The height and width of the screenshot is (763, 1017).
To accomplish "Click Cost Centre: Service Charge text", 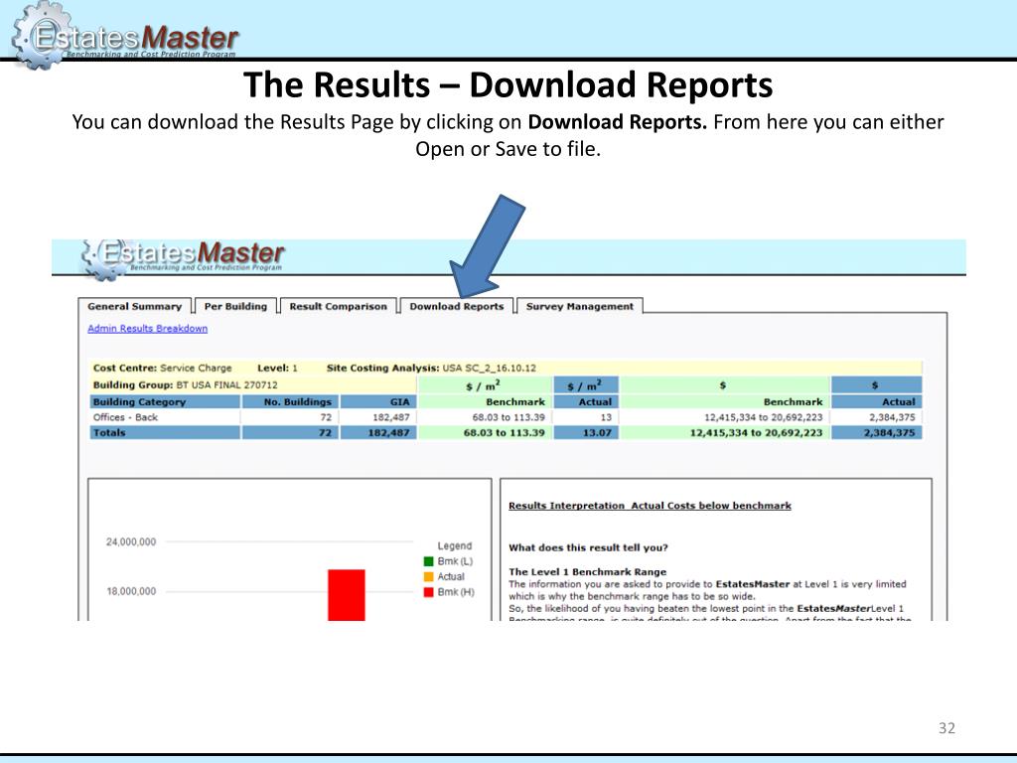I will (162, 368).
